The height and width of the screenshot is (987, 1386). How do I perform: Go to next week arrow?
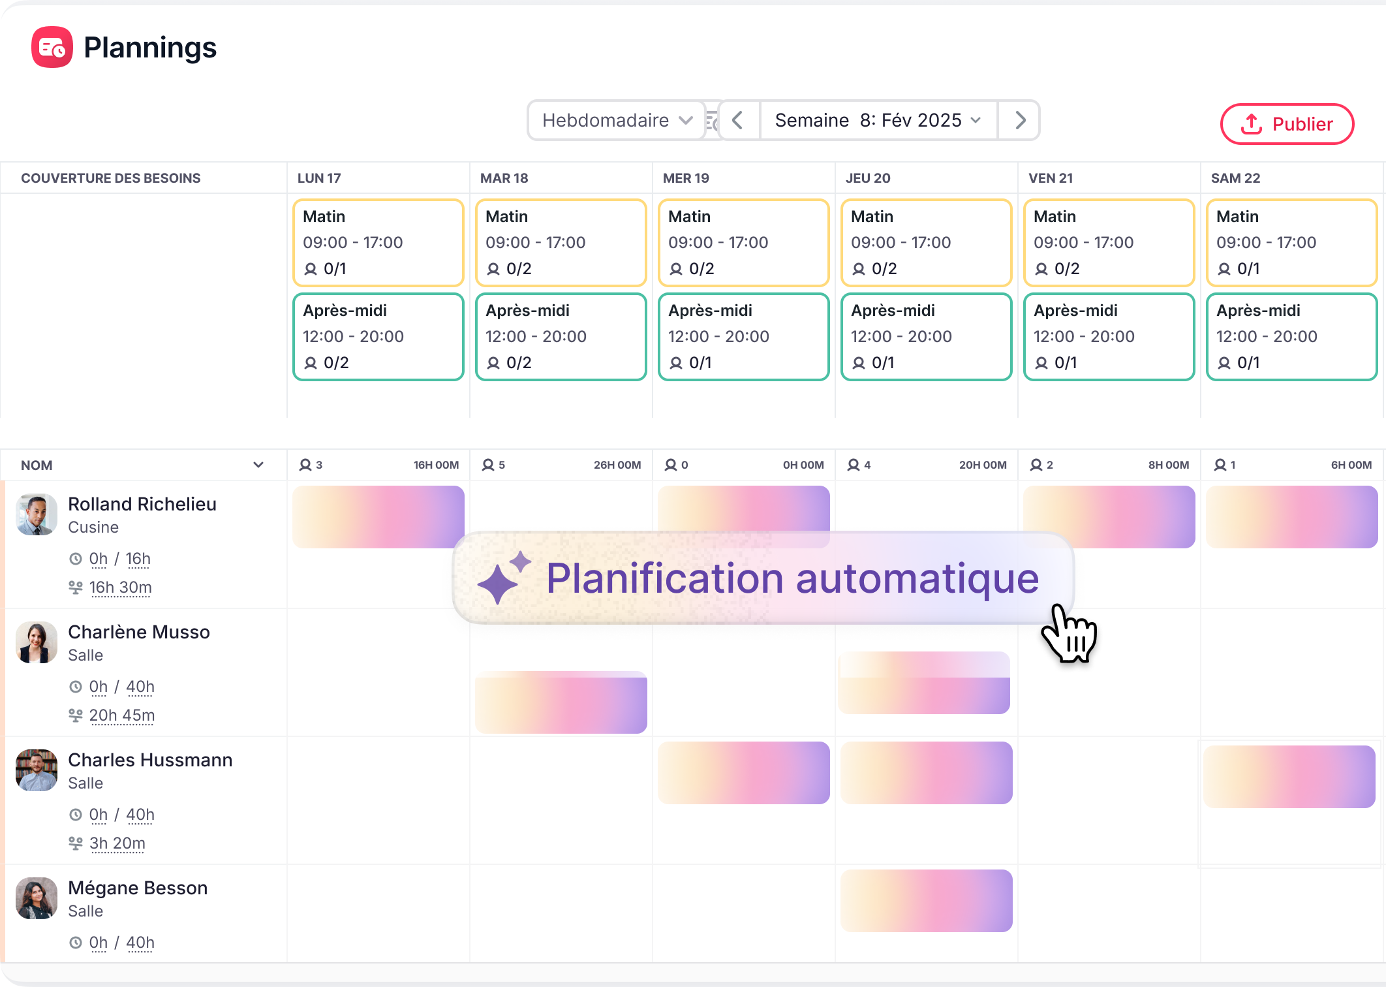1020,120
